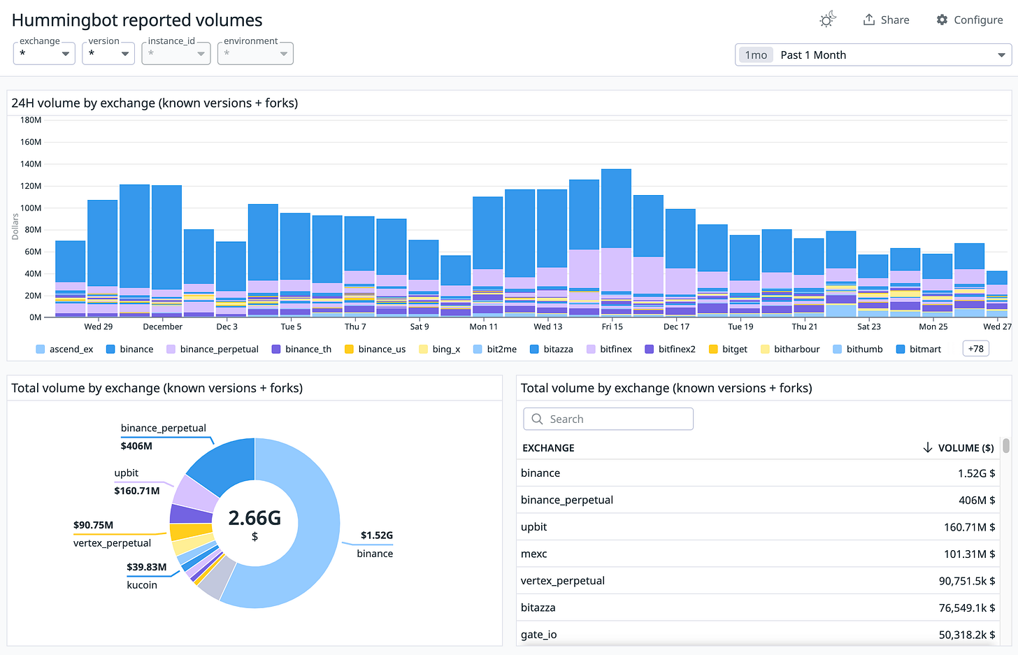The width and height of the screenshot is (1018, 655).
Task: Click the ascend_ex legend color swatch
Action: tap(41, 349)
